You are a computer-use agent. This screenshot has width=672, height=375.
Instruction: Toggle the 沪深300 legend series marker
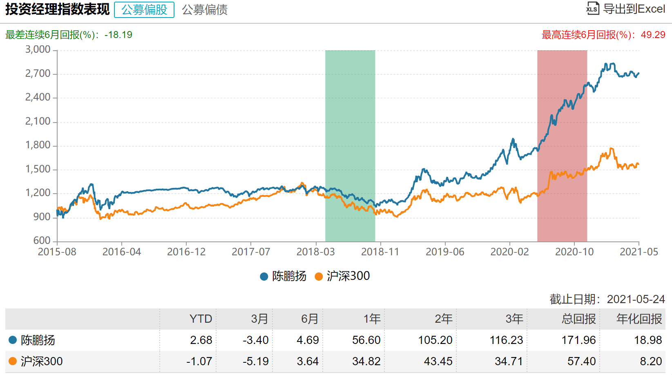click(x=319, y=277)
